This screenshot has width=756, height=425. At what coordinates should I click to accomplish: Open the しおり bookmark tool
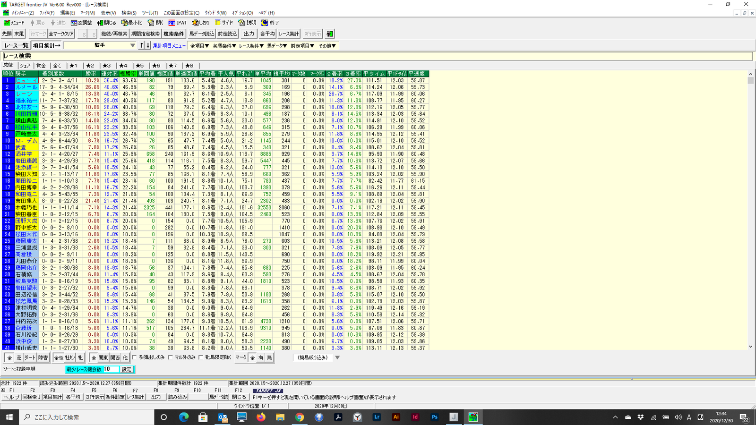201,23
